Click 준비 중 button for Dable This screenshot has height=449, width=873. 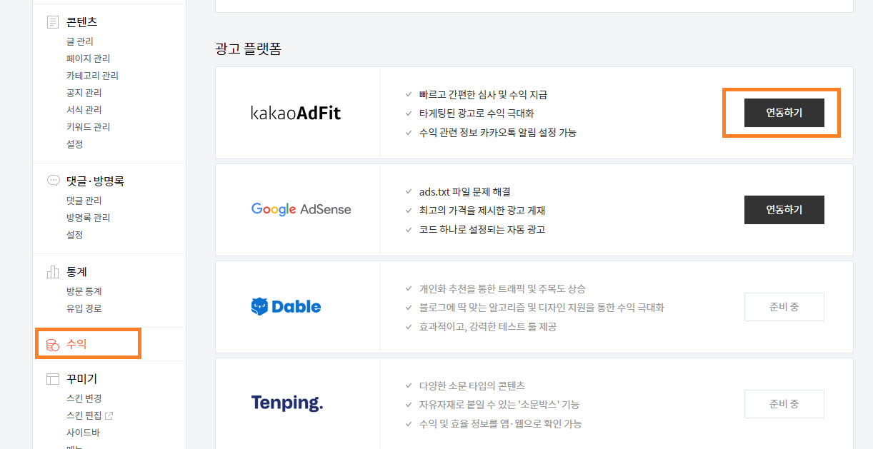pos(784,307)
